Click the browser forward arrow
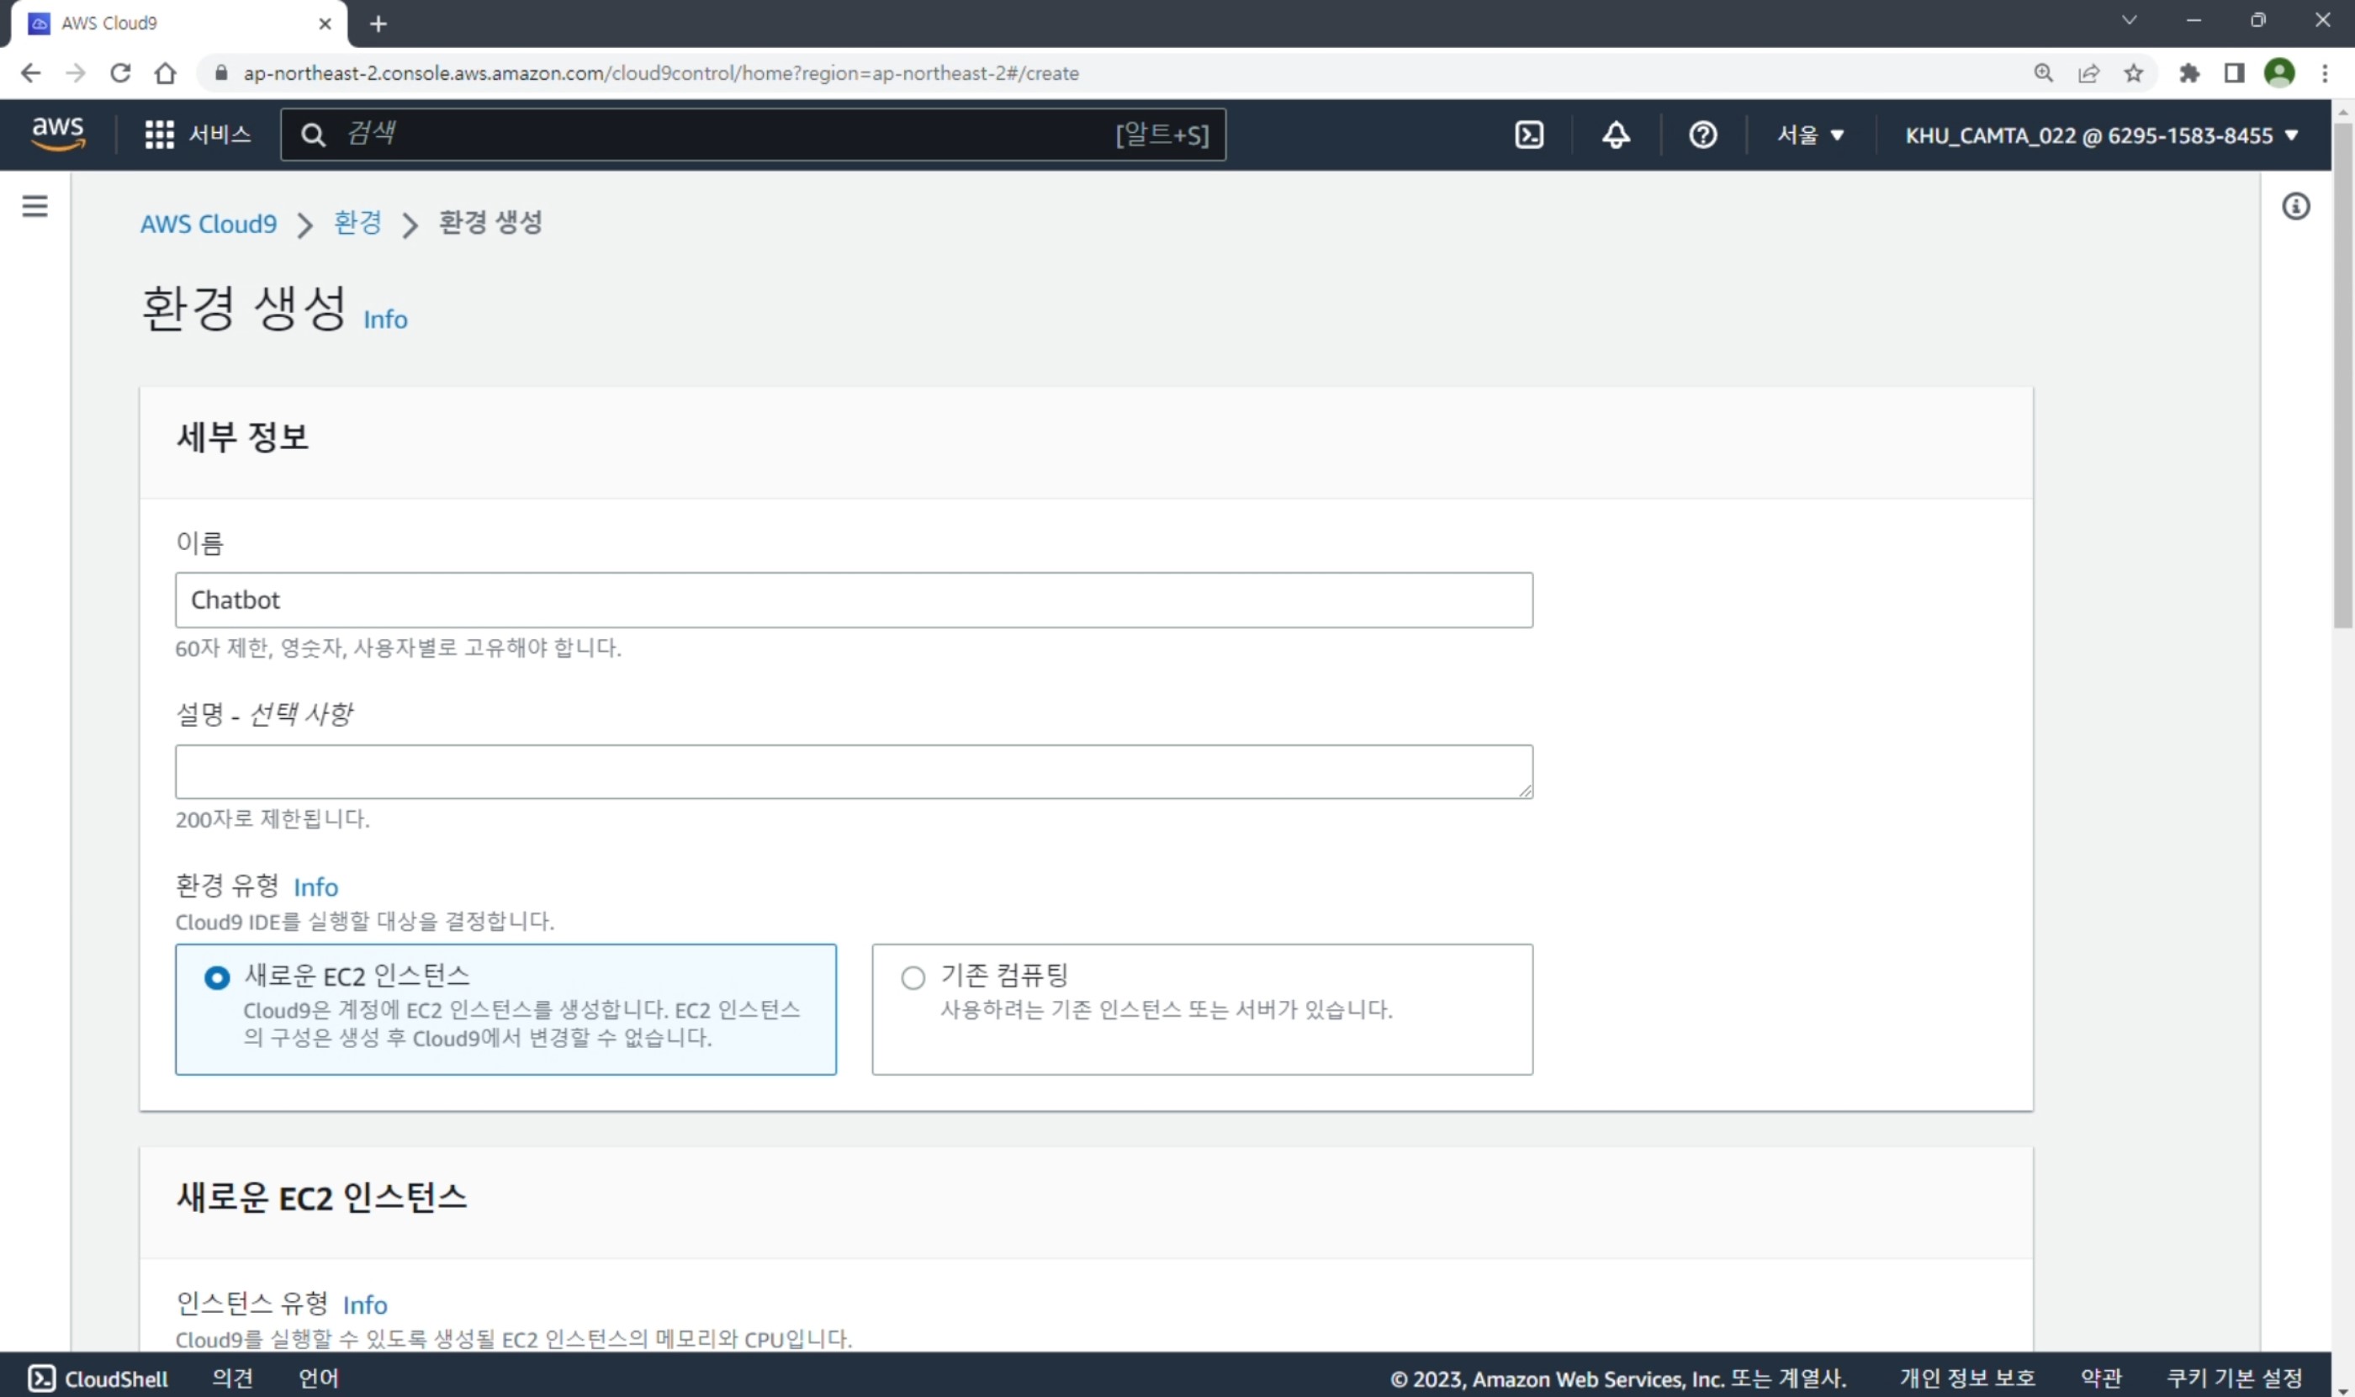The width and height of the screenshot is (2355, 1397). (76, 72)
